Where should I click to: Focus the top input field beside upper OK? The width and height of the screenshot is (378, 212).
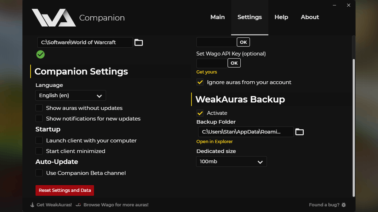(x=216, y=42)
